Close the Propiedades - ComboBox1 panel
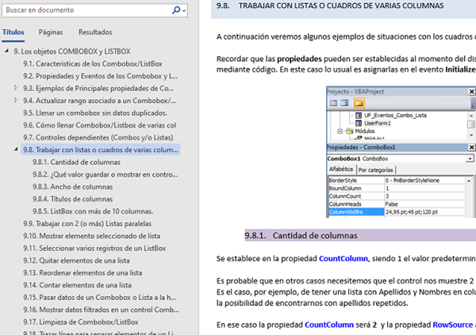Screen dimensions: 476x335 pyautogui.click(x=473, y=148)
